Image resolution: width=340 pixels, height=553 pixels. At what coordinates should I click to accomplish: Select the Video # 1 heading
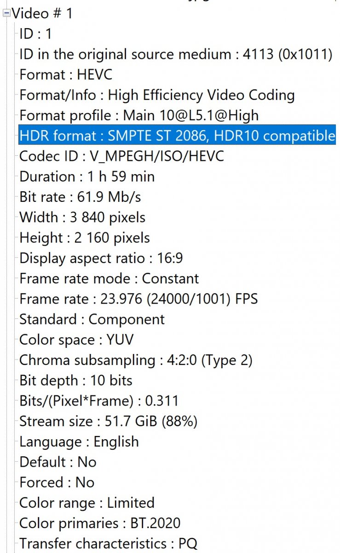click(42, 13)
